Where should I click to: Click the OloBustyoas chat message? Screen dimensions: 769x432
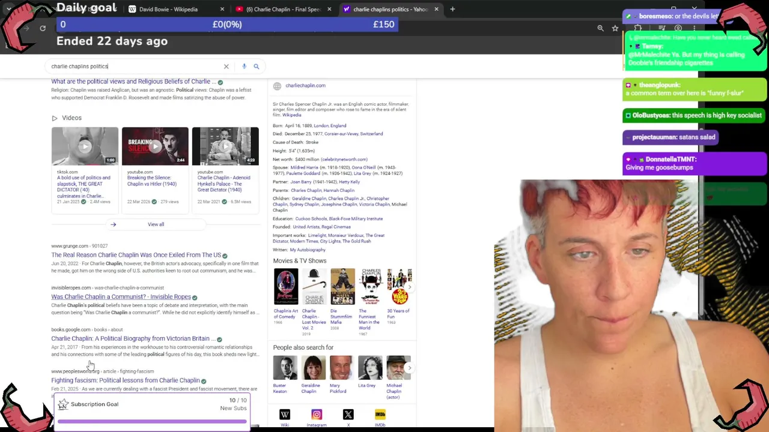pyautogui.click(x=695, y=116)
